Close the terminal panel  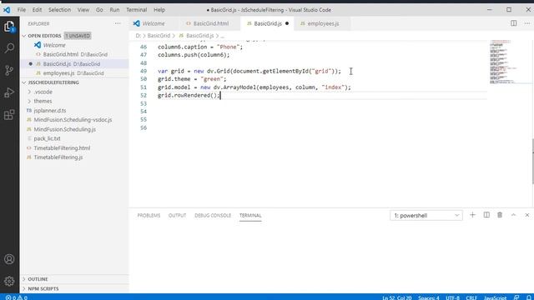click(x=526, y=215)
